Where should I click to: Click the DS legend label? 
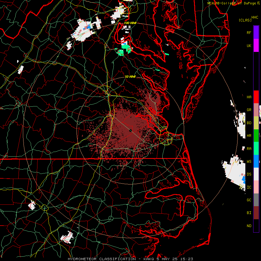[249, 174]
